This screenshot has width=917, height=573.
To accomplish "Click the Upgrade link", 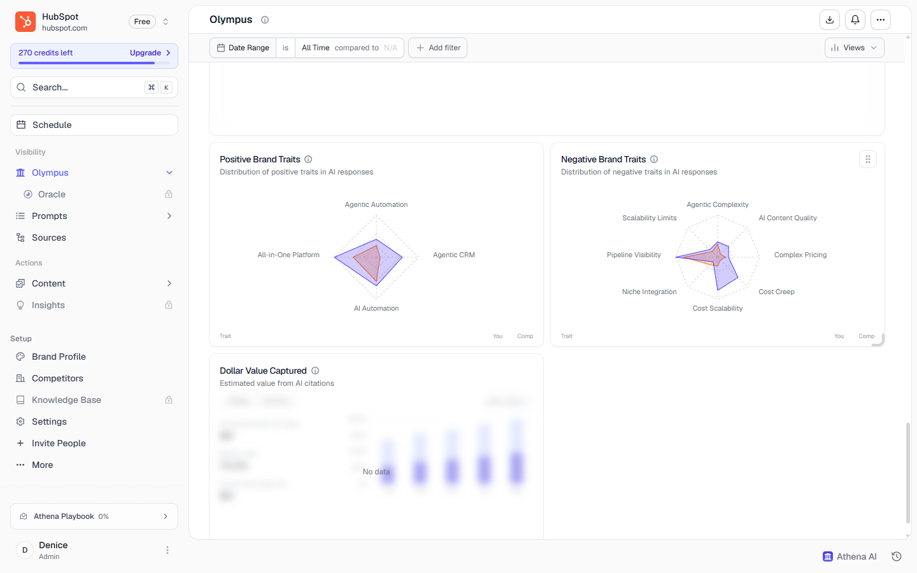I will point(150,53).
